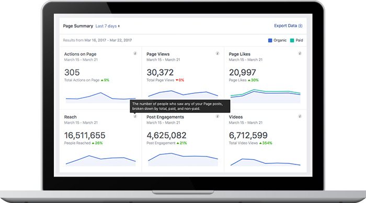Click the info icon on Videos card

tap(300, 116)
